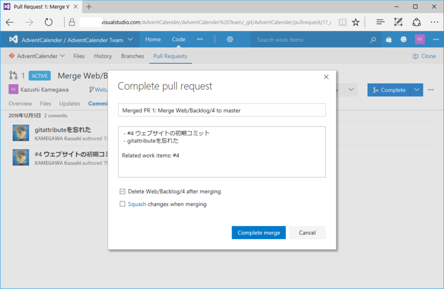The height and width of the screenshot is (289, 444).
Task: Click the browser forward arrow
Action: [29, 22]
